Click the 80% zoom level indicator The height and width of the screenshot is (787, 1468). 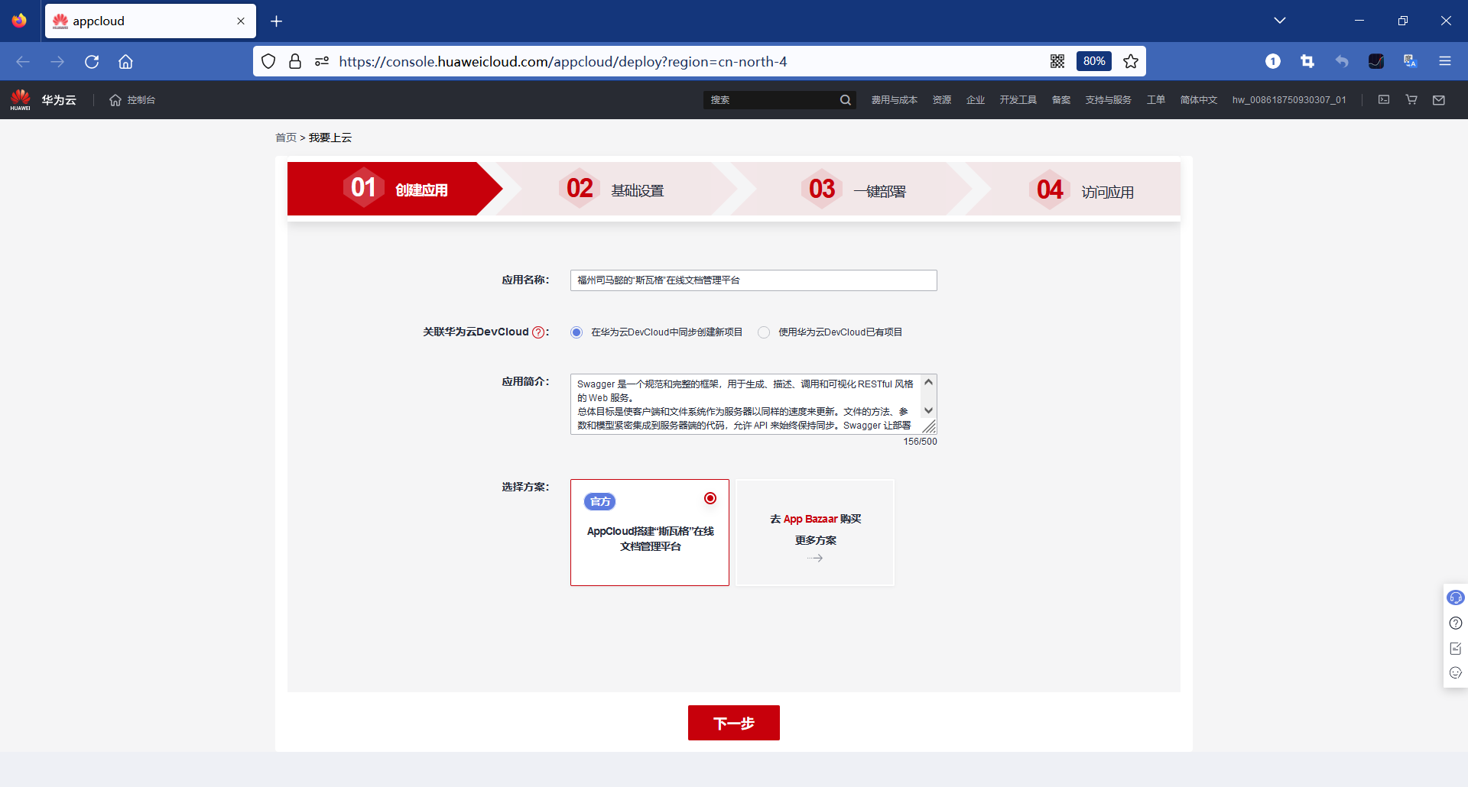click(1094, 62)
